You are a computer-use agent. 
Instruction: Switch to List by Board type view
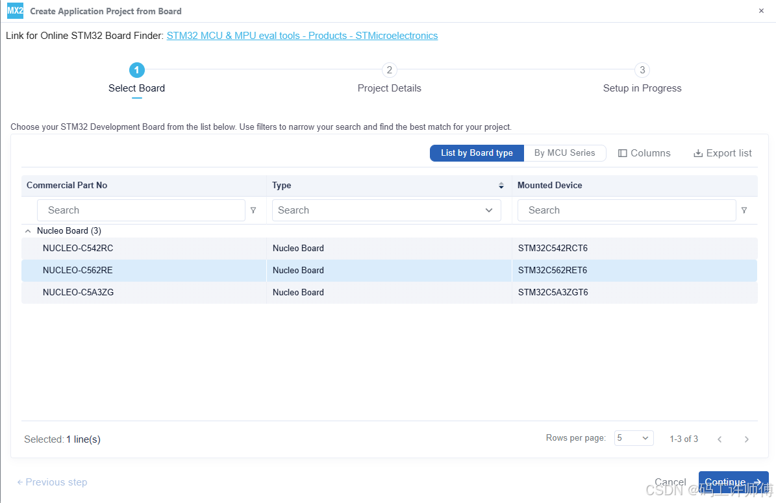click(477, 153)
